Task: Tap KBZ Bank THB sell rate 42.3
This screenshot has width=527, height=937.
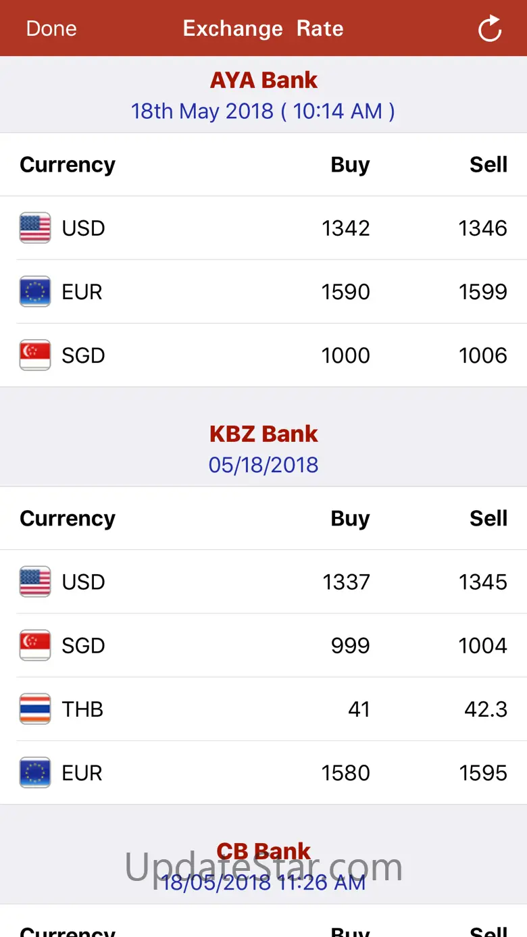Action: point(485,709)
